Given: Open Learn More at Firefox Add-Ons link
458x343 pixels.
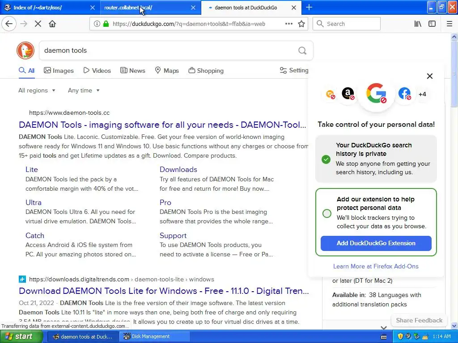Looking at the screenshot, I should [x=376, y=266].
